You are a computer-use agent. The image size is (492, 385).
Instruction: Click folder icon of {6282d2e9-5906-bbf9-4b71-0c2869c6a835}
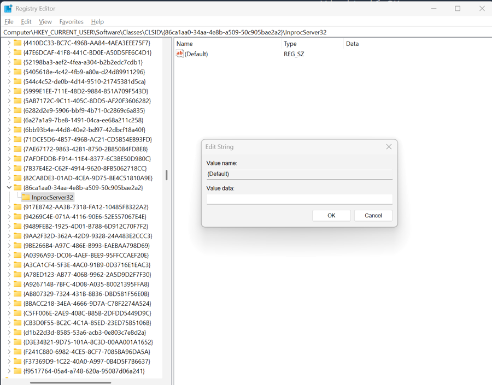17,110
